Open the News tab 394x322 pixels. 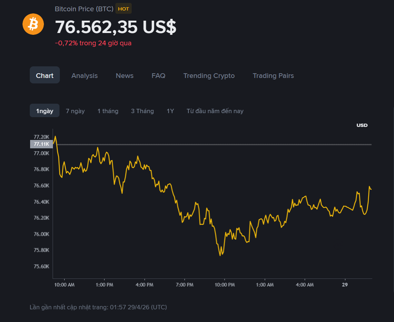point(124,75)
